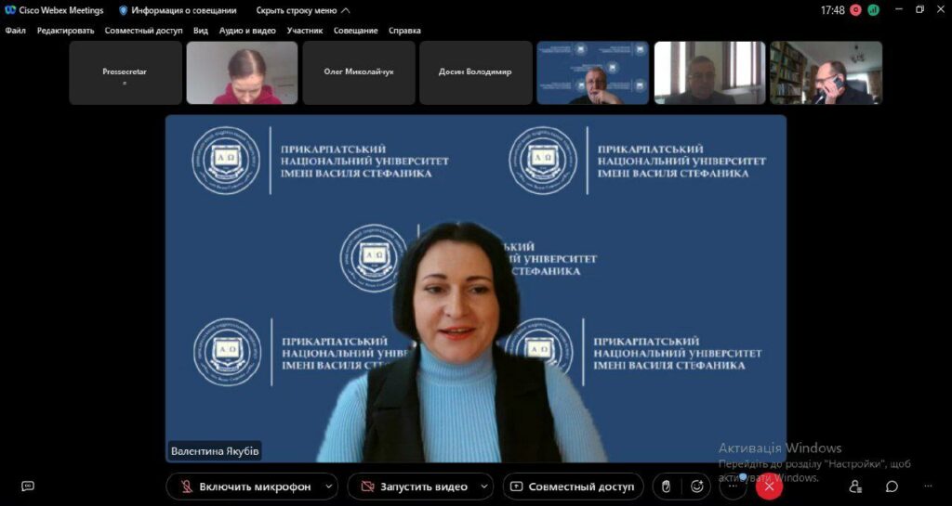Open the Совещание menu
Image resolution: width=952 pixels, height=506 pixels.
(356, 30)
